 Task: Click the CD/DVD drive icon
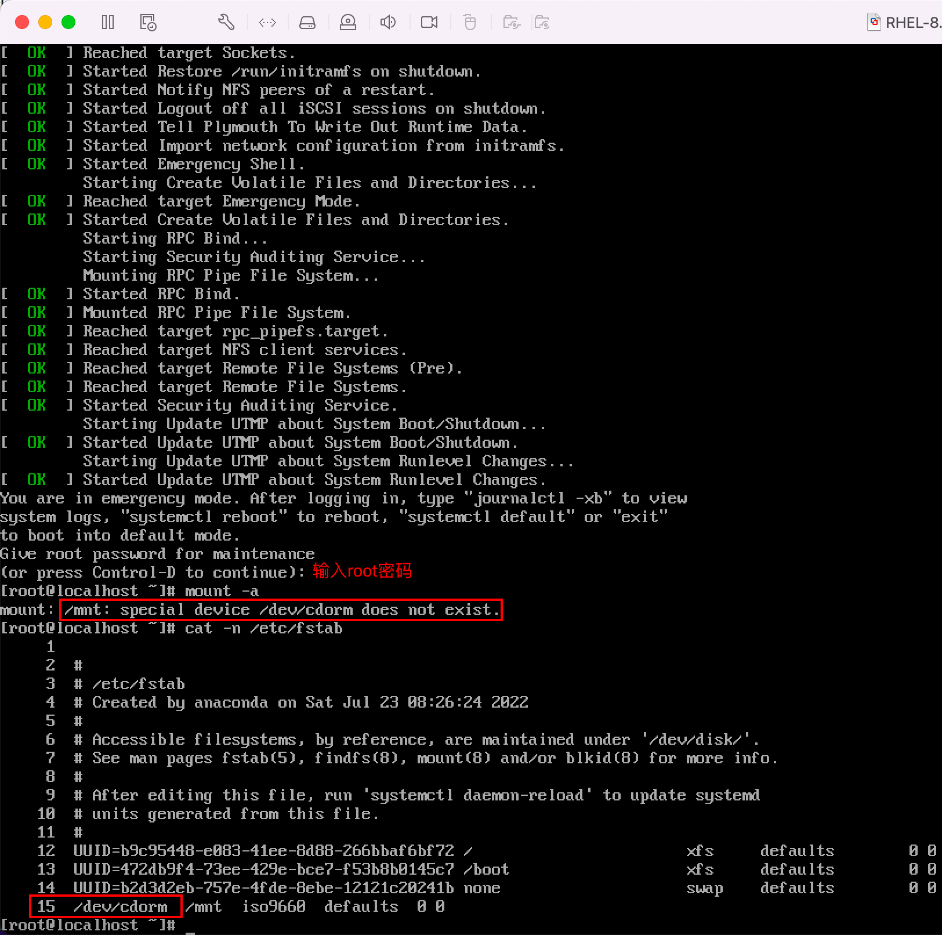(x=348, y=23)
